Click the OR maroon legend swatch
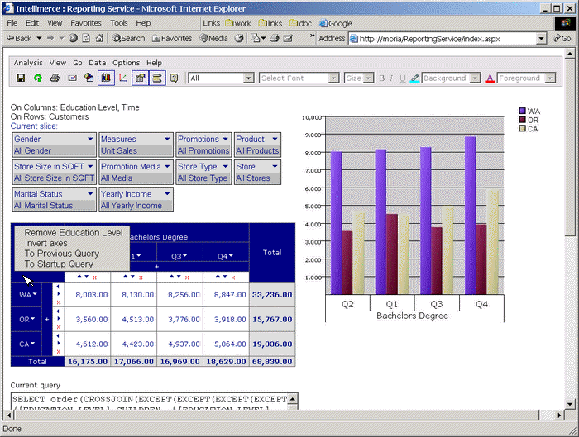The width and height of the screenshot is (579, 437). click(522, 120)
